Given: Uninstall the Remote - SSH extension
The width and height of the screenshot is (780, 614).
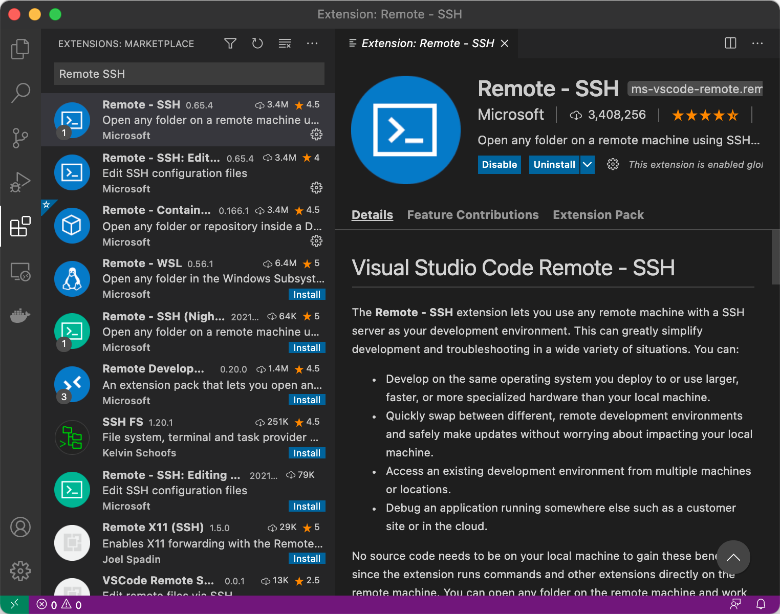Looking at the screenshot, I should 554,165.
